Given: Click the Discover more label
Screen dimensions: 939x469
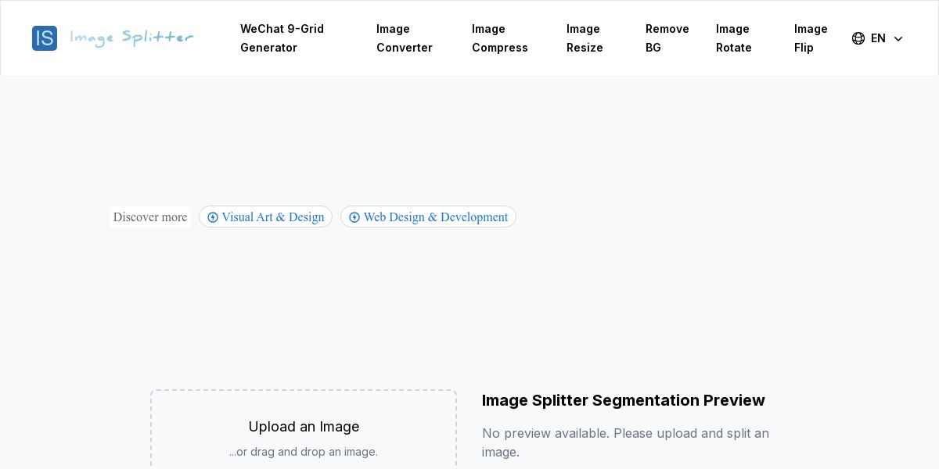Looking at the screenshot, I should tap(150, 217).
